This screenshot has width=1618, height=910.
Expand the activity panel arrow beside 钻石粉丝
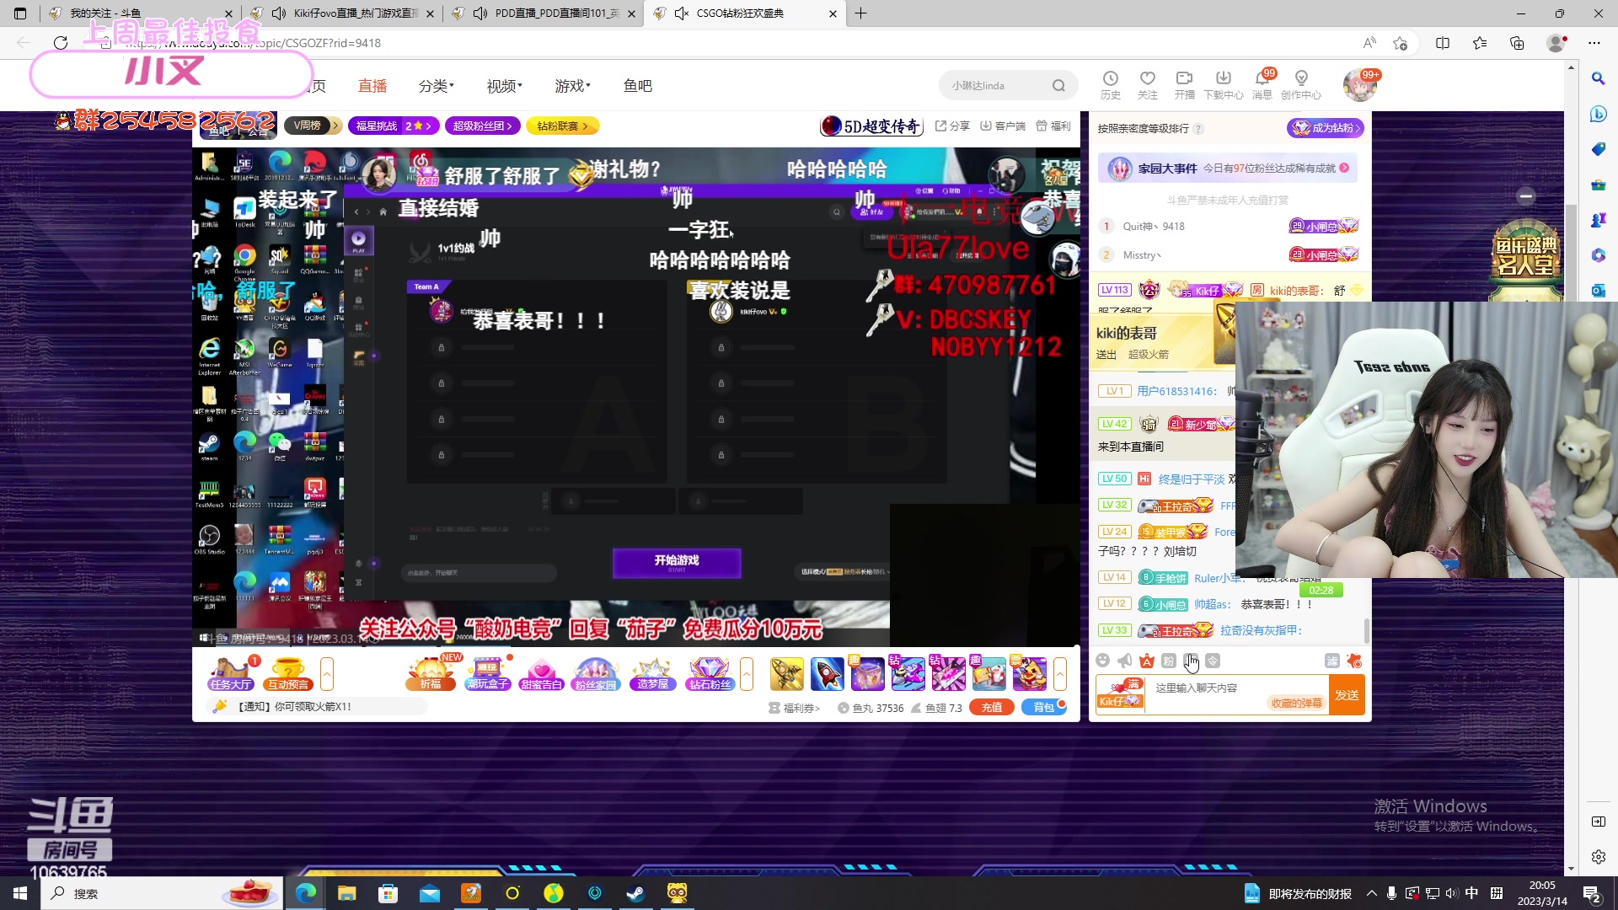(747, 673)
